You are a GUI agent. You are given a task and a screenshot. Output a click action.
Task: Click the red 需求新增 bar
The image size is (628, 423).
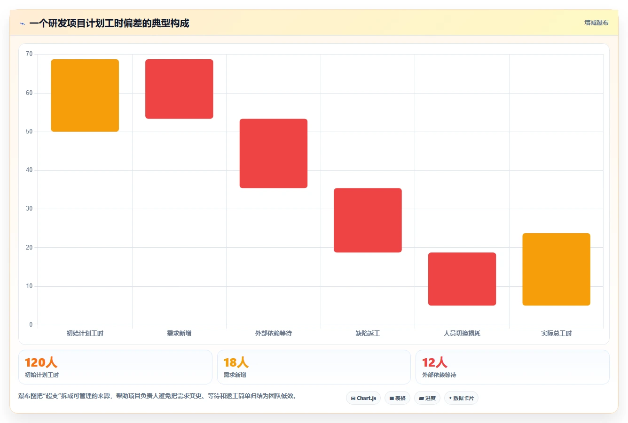(x=179, y=89)
